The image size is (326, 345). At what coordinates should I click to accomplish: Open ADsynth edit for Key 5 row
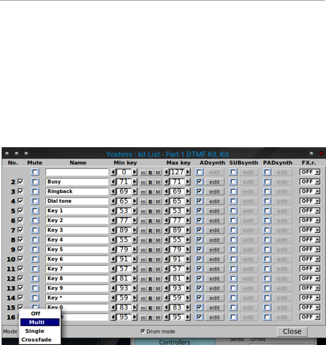215,250
